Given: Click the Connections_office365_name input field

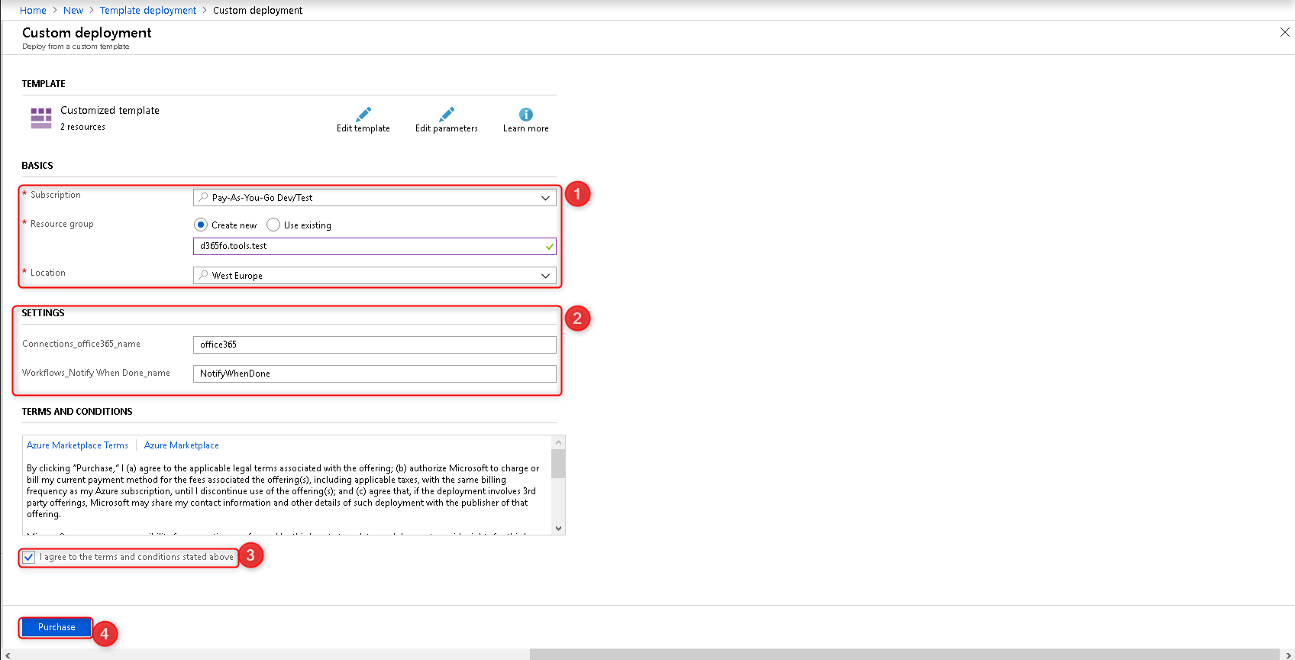Looking at the screenshot, I should coord(374,345).
